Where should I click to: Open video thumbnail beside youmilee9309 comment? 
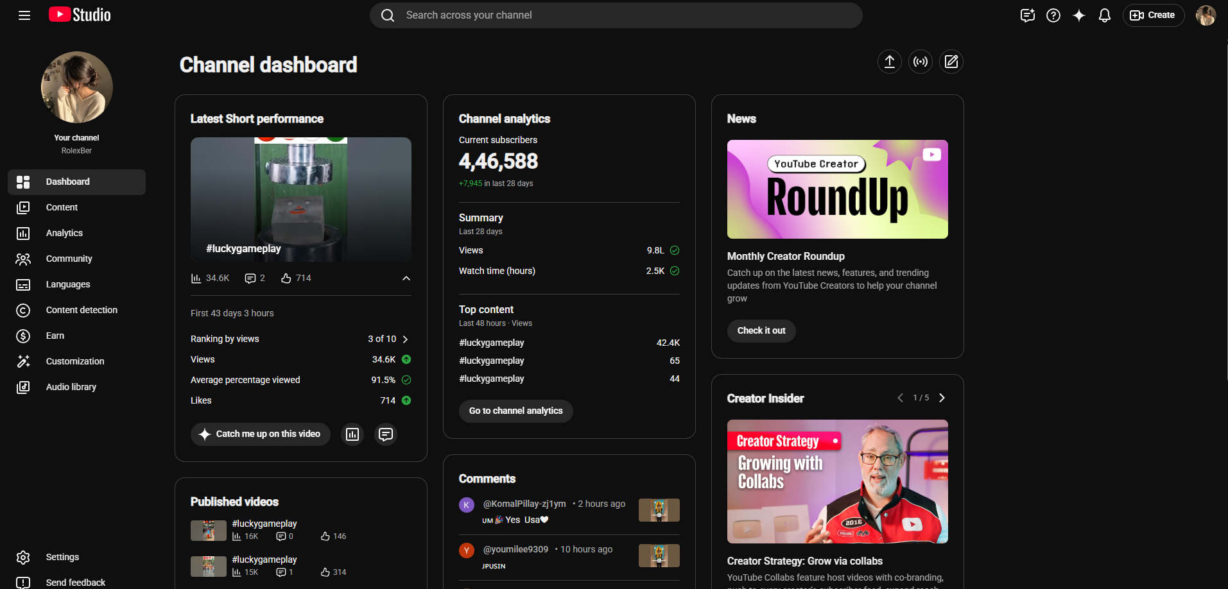coord(659,556)
